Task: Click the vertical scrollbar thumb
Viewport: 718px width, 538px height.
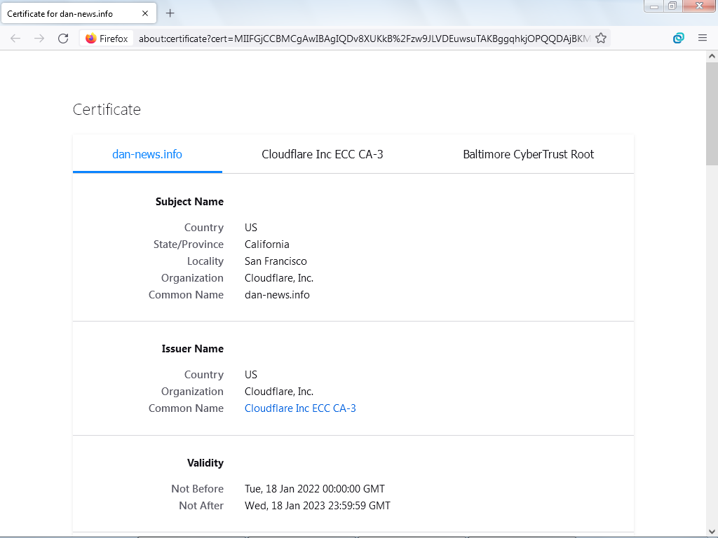Action: 712,113
